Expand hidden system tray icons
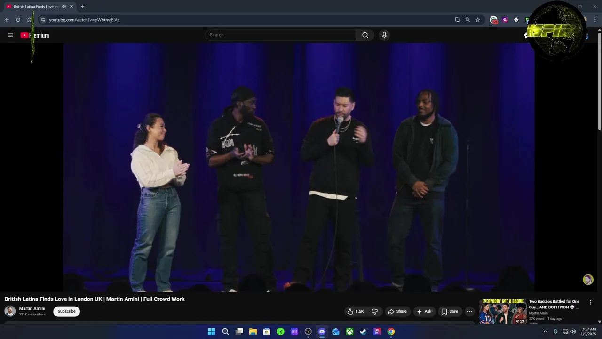This screenshot has height=339, width=602. (546, 331)
